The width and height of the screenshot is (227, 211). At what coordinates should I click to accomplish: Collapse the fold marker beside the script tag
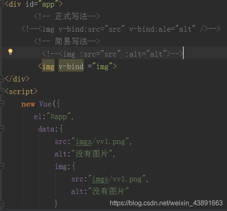[2, 92]
